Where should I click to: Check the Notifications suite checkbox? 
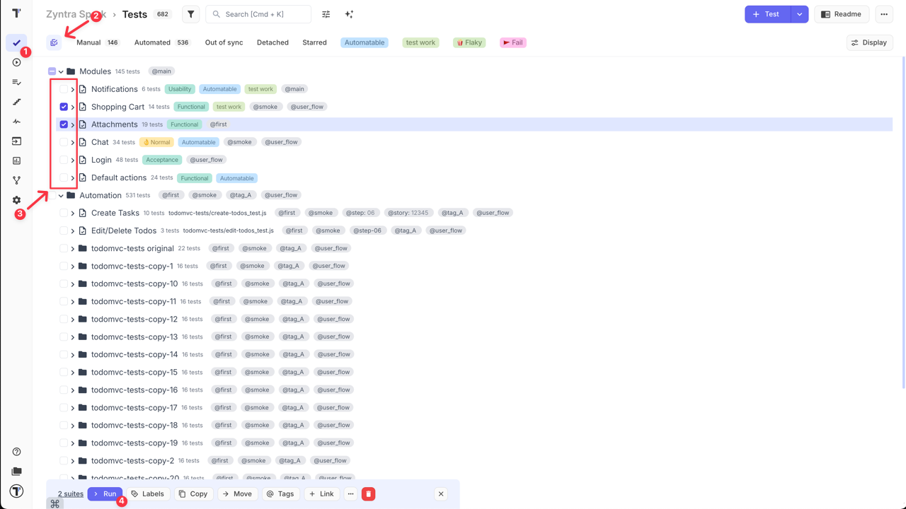point(64,88)
